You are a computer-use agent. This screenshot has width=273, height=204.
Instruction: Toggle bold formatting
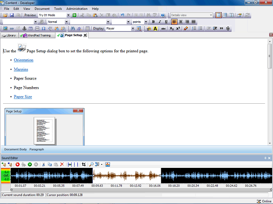[x=154, y=22]
